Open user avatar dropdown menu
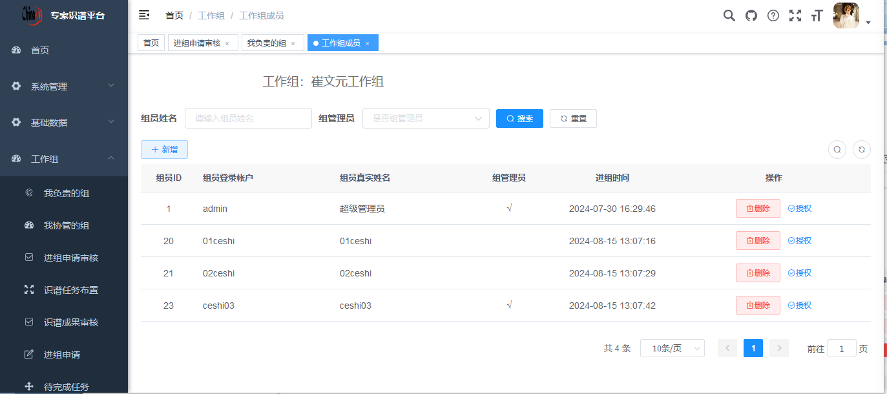Screen dimensions: 887x394 (x=851, y=16)
